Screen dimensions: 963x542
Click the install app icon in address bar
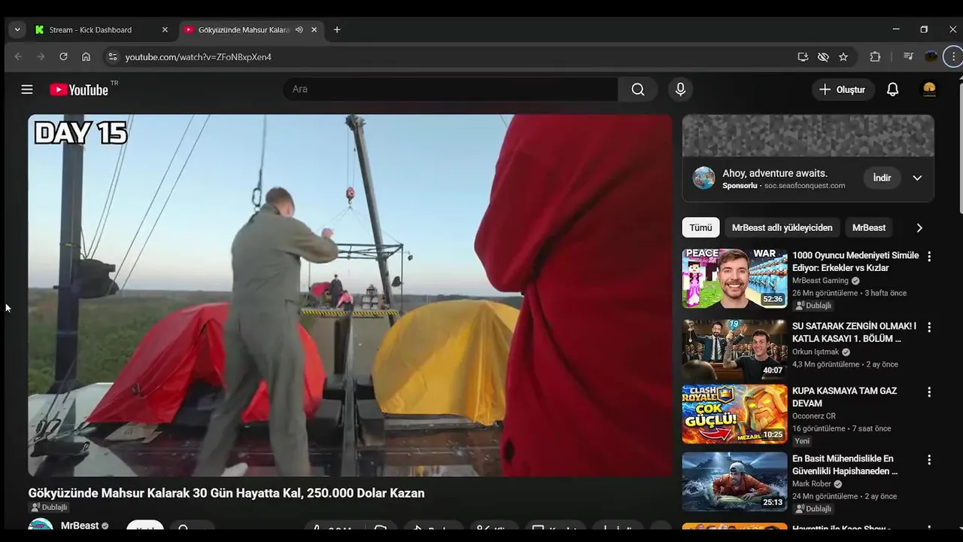pyautogui.click(x=803, y=56)
